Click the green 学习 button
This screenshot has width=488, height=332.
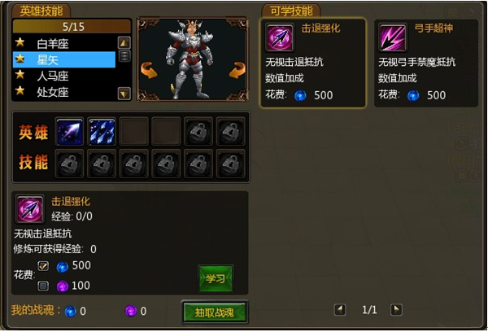coord(216,278)
